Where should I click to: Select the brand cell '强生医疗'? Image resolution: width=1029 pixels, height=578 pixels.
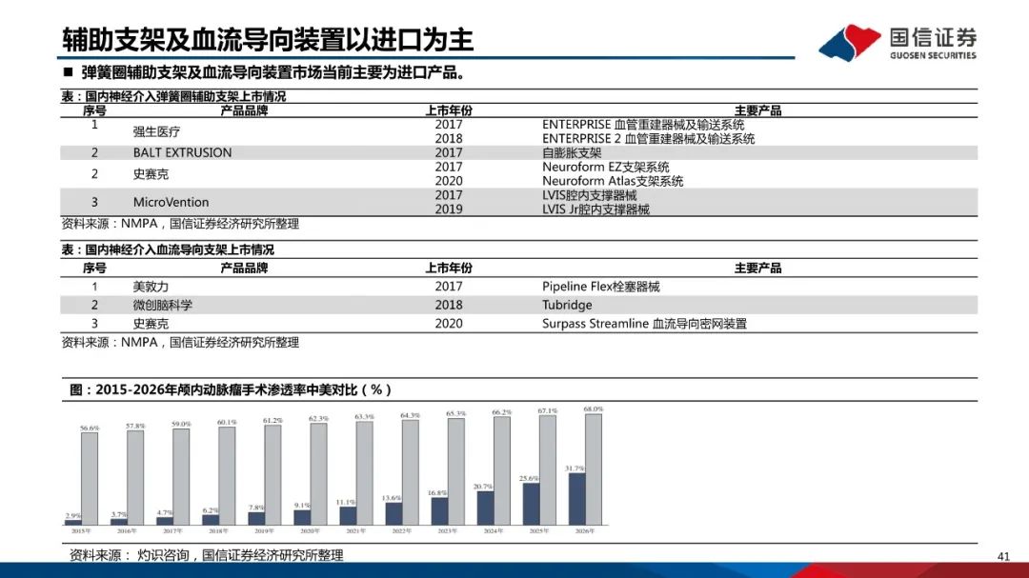156,131
